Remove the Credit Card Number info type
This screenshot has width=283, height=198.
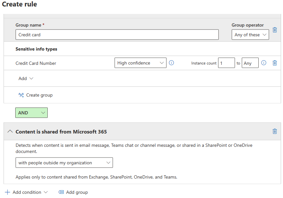pos(275,63)
